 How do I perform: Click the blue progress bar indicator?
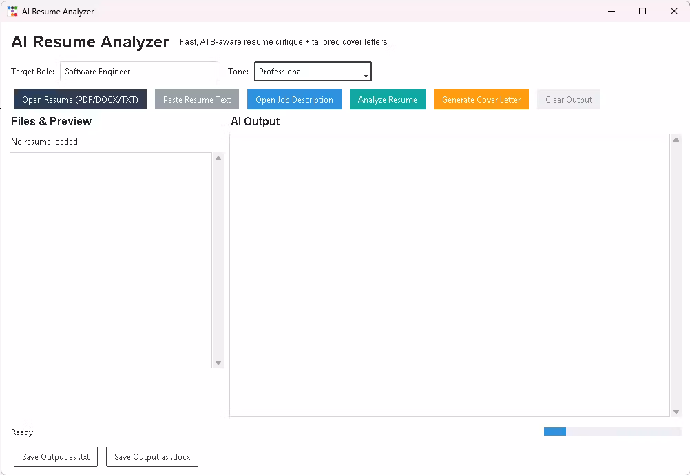[x=554, y=432]
